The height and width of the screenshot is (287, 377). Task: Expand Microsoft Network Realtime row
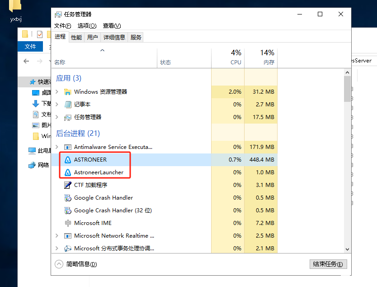[x=57, y=236]
